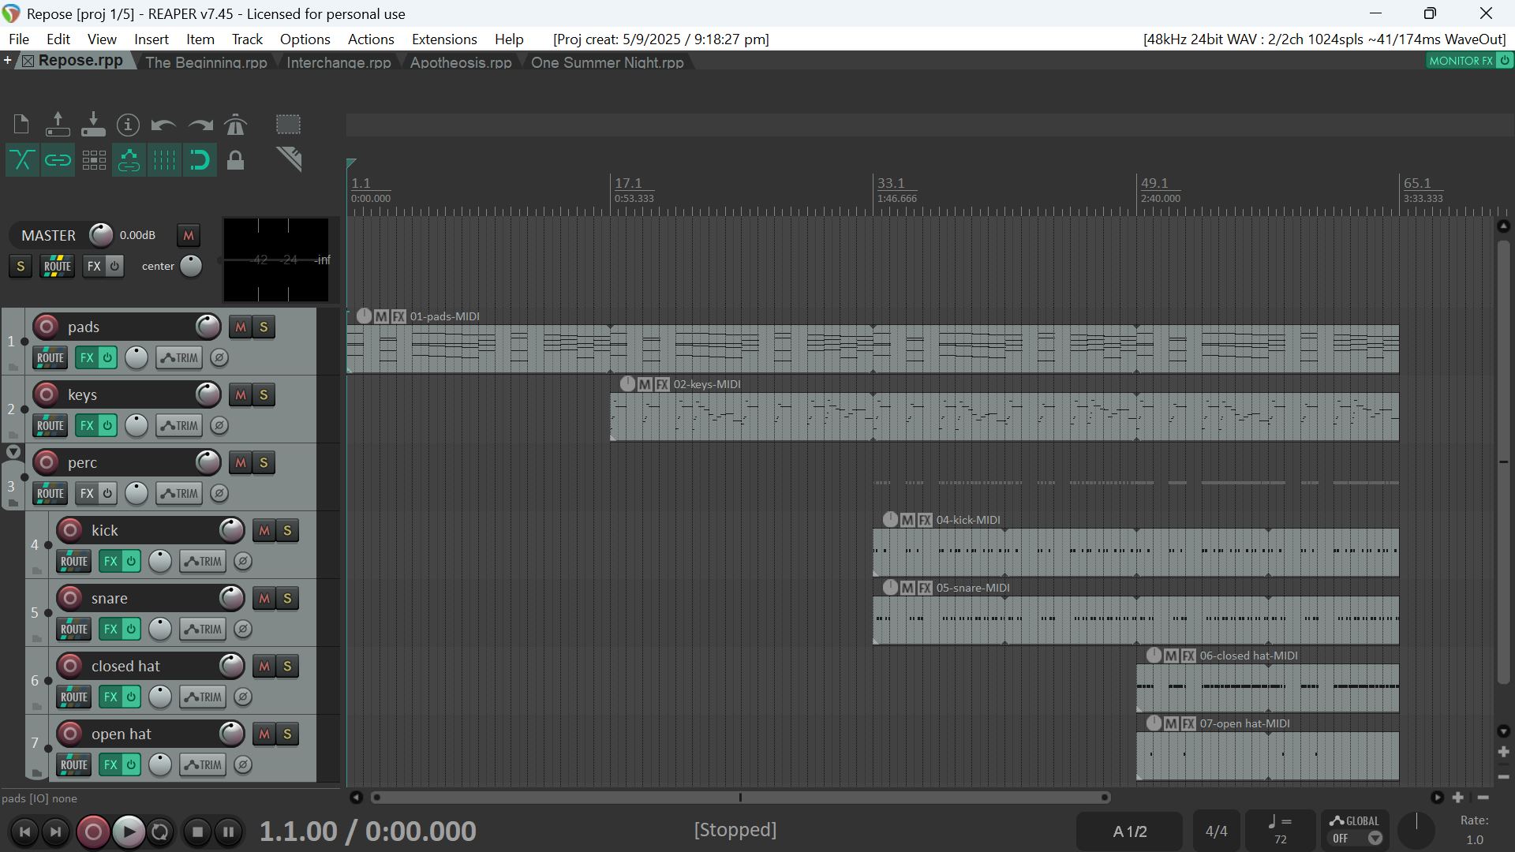
Task: Open the Extensions menu
Action: [x=444, y=39]
